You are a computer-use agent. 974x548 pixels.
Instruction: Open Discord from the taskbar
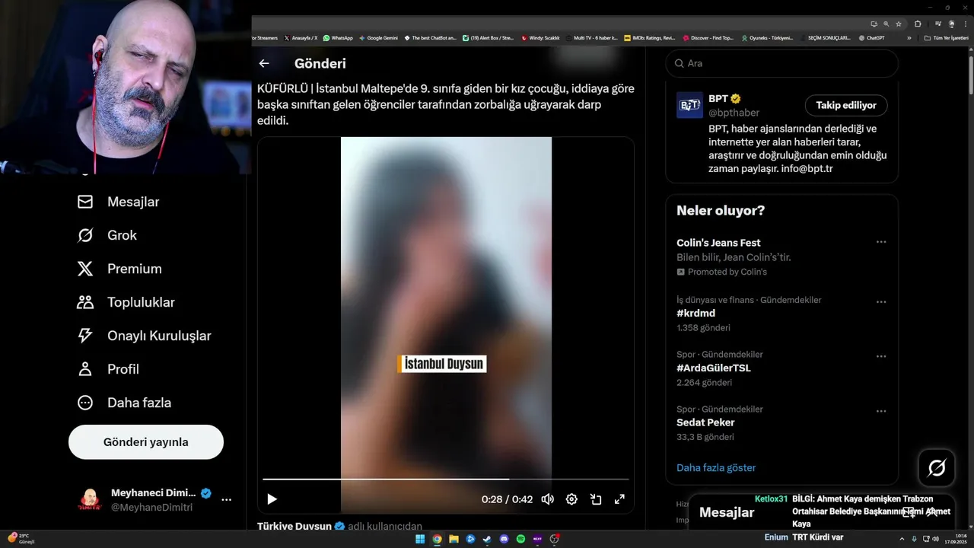(504, 539)
